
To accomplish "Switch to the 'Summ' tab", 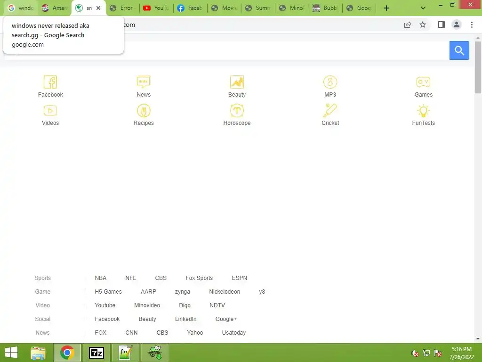I will click(x=258, y=8).
